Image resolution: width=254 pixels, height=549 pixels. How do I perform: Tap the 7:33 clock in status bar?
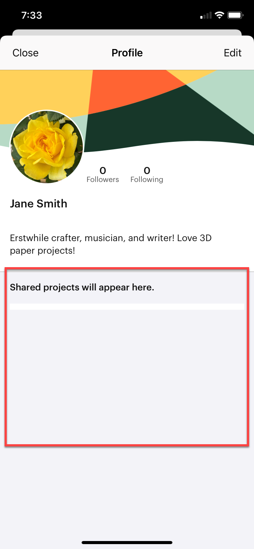[x=32, y=15]
